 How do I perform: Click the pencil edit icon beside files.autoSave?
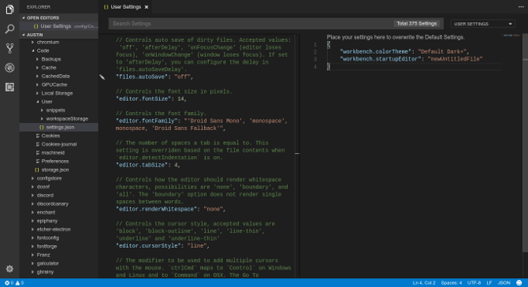point(102,77)
